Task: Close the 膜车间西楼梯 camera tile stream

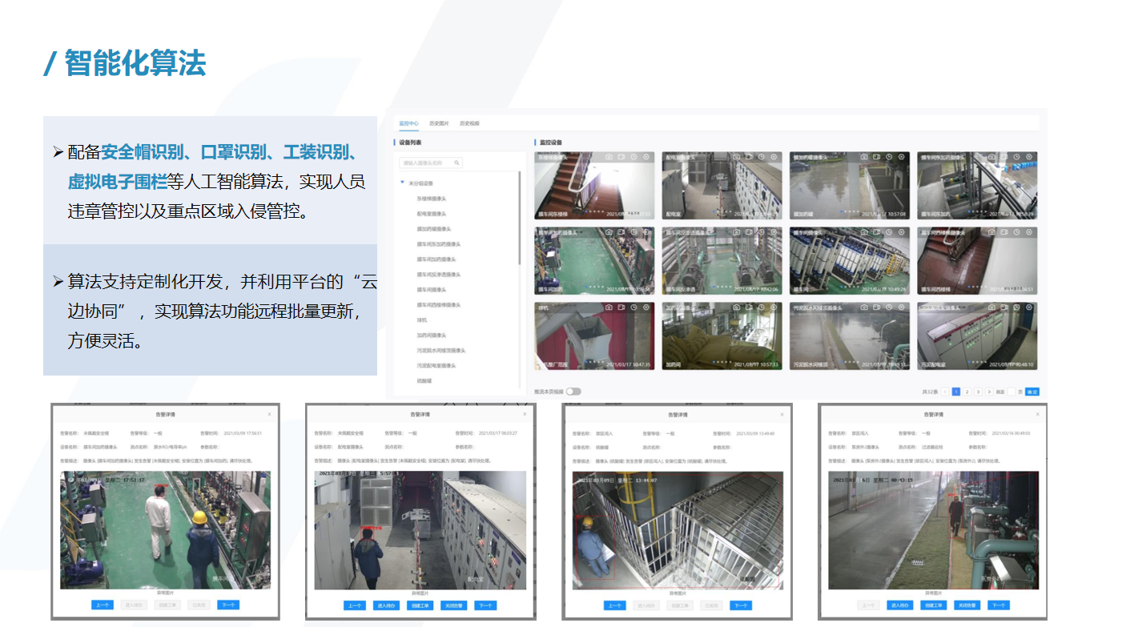Action: [1029, 231]
